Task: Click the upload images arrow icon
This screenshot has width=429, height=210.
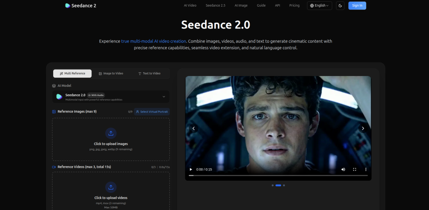Action: point(111,133)
